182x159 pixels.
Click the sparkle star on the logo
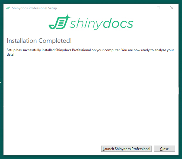(67, 17)
